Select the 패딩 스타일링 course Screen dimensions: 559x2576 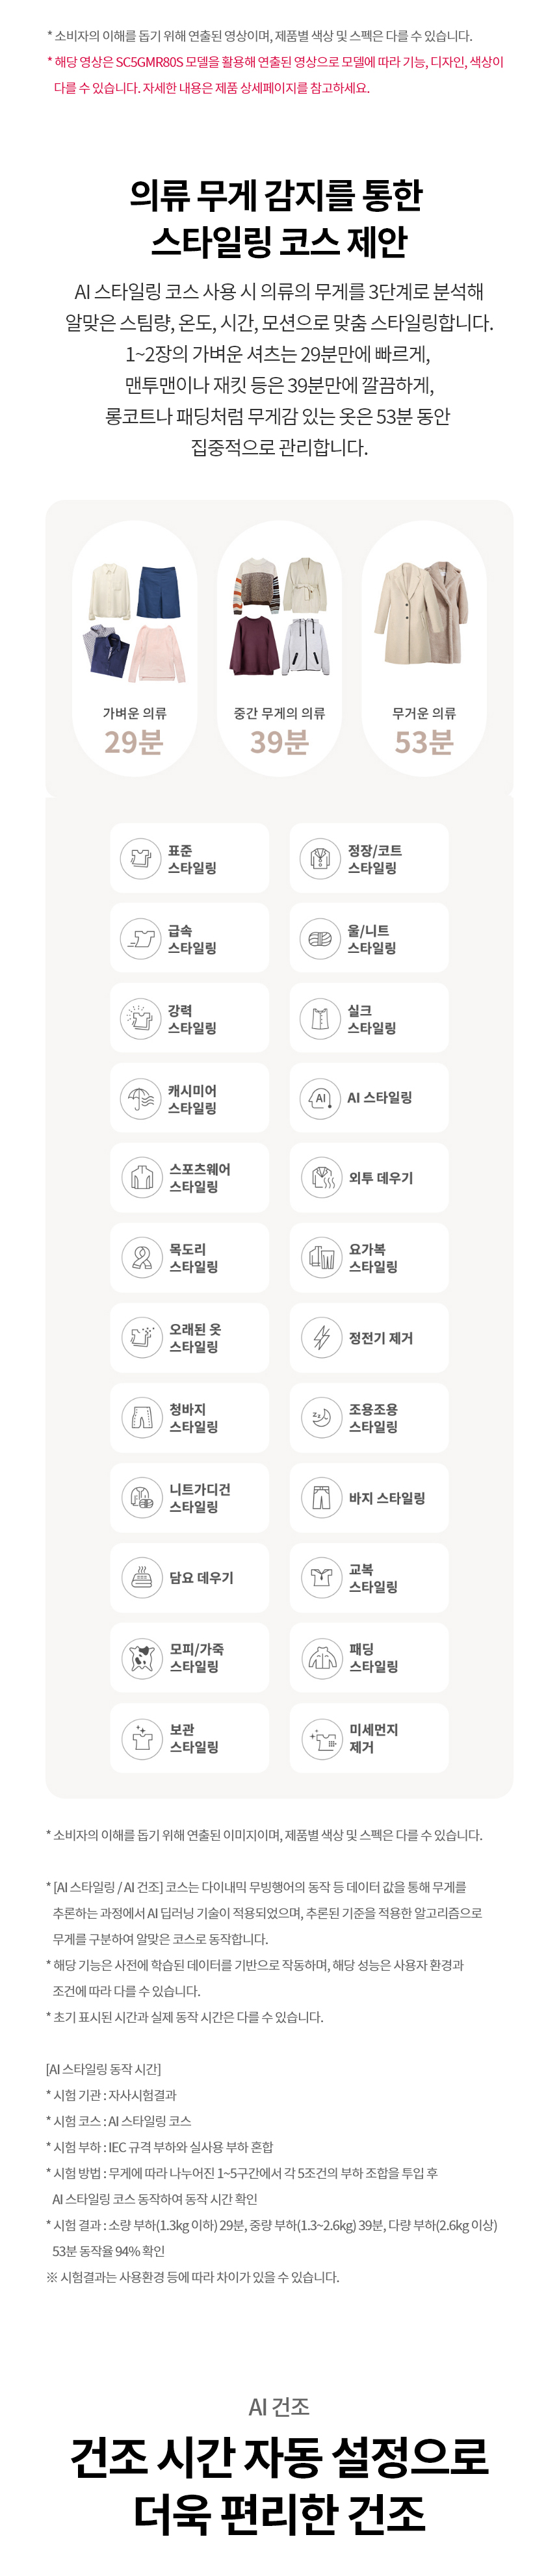tap(369, 1658)
